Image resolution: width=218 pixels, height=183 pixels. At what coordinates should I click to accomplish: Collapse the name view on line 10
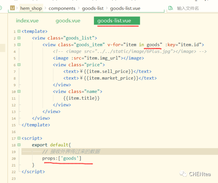(x=19, y=91)
